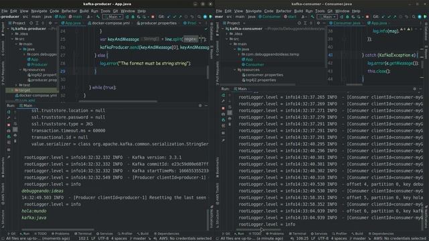Open Search Everywhere in kafka-consumer toolbar
The height and width of the screenshot is (241, 429).
(414, 17)
